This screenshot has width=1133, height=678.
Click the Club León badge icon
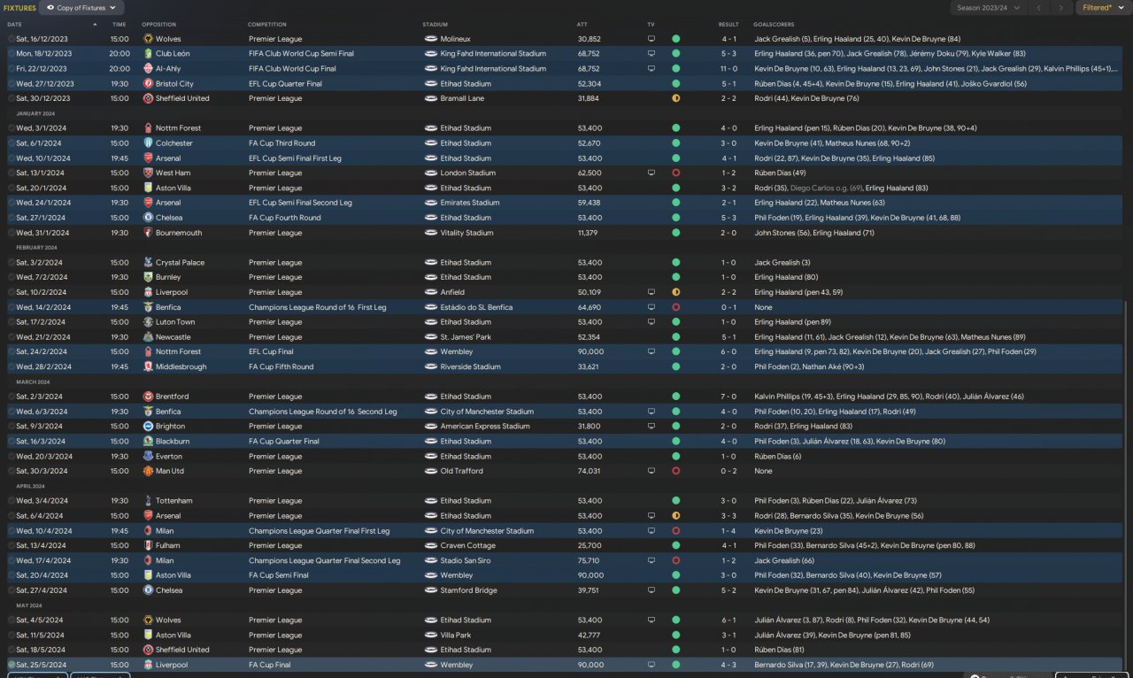click(x=148, y=54)
